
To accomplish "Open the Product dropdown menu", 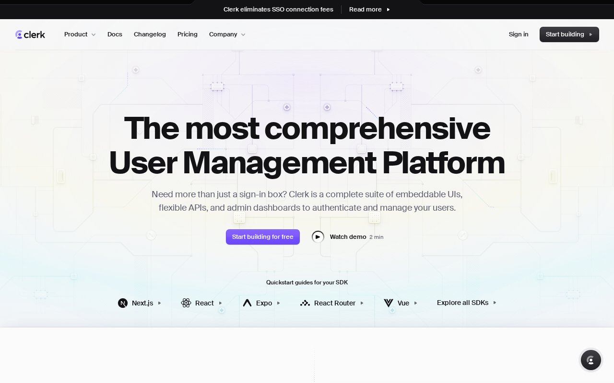I will [x=80, y=34].
